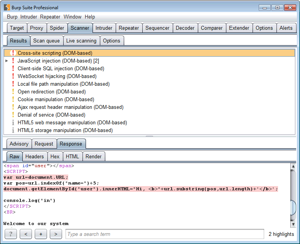The image size is (300, 244).
Task: Click red severity icon of Cross-site scripting issue
Action: coord(13,53)
